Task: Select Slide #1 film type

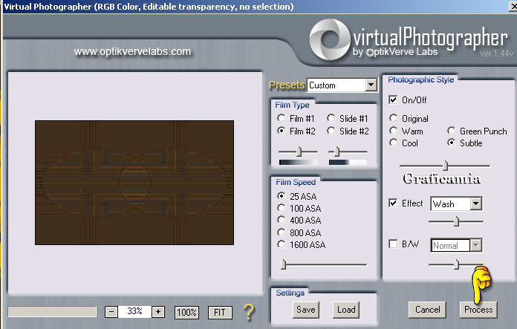Action: point(331,118)
